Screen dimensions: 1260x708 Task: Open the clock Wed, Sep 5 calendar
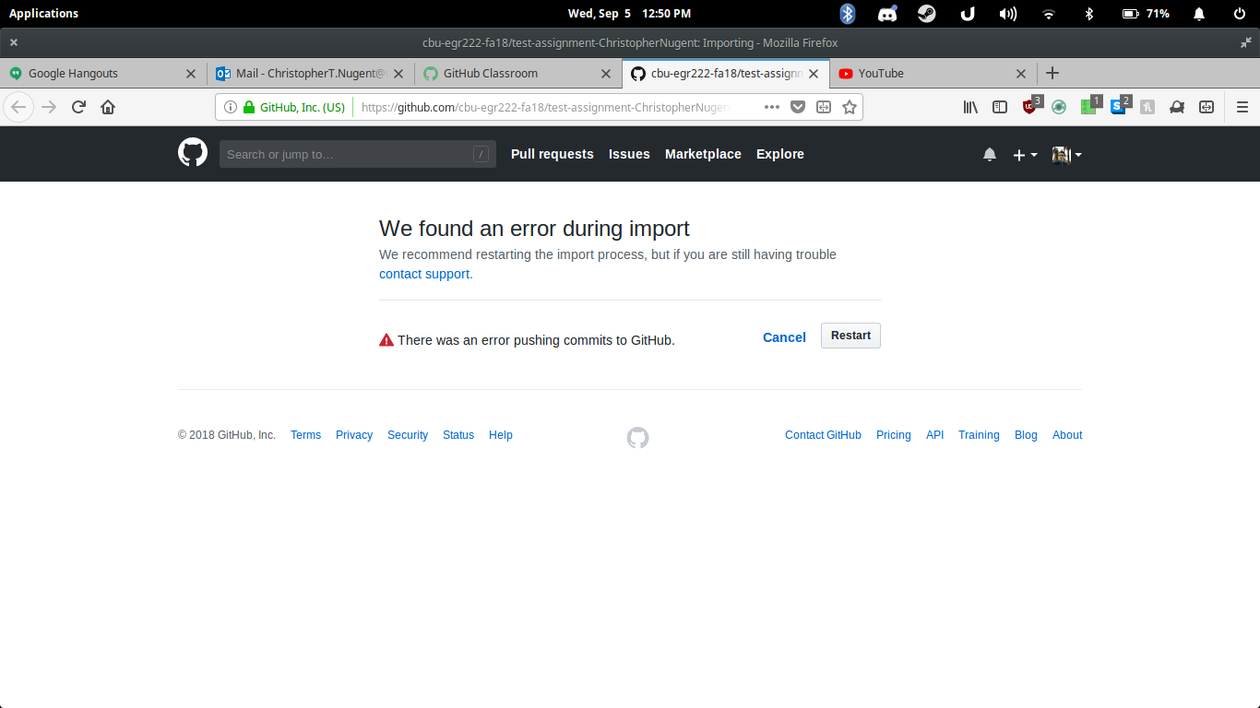(629, 13)
